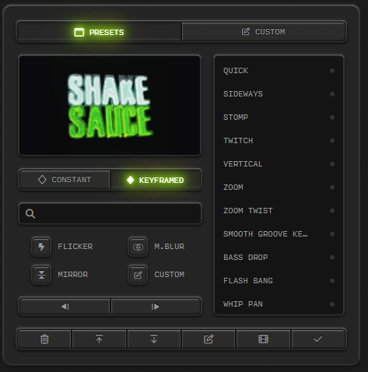368x372 pixels.
Task: Toggle the Mirror option icon
Action: click(41, 275)
